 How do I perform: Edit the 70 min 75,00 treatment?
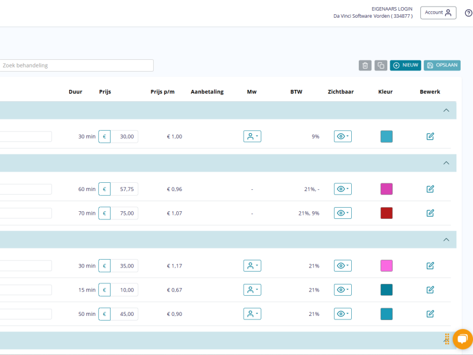click(430, 213)
